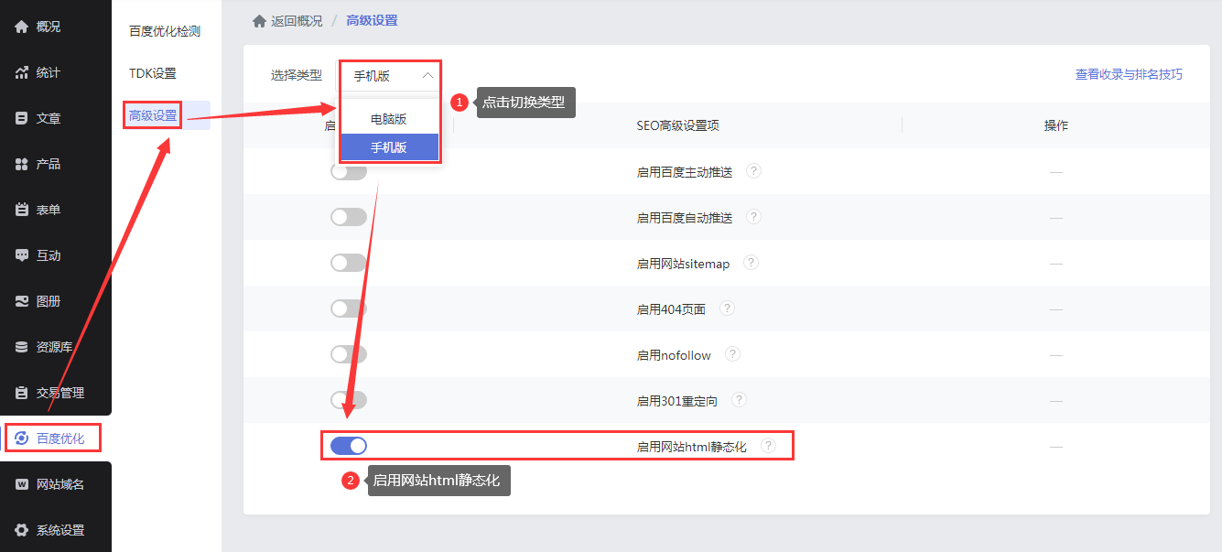
Task: Open the 选择类型 dropdown box
Action: tap(391, 76)
